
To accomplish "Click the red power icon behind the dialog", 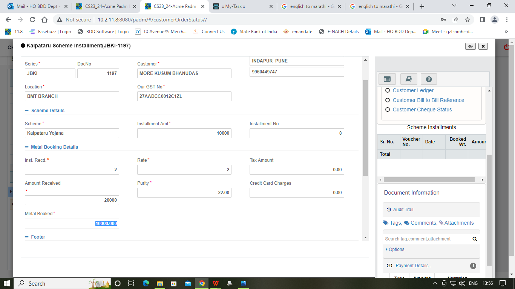I will coord(507,47).
